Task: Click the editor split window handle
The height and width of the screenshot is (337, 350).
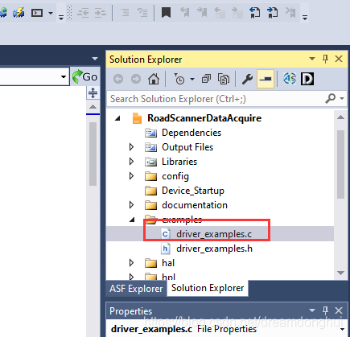Action: 93,92
